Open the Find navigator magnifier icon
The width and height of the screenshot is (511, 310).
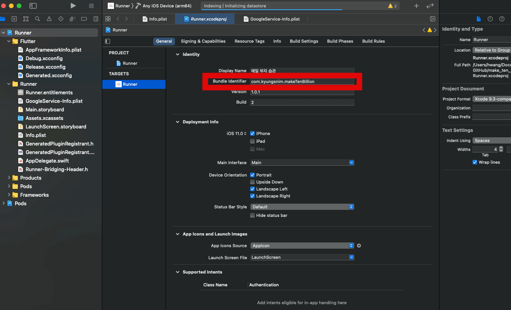[x=37, y=19]
